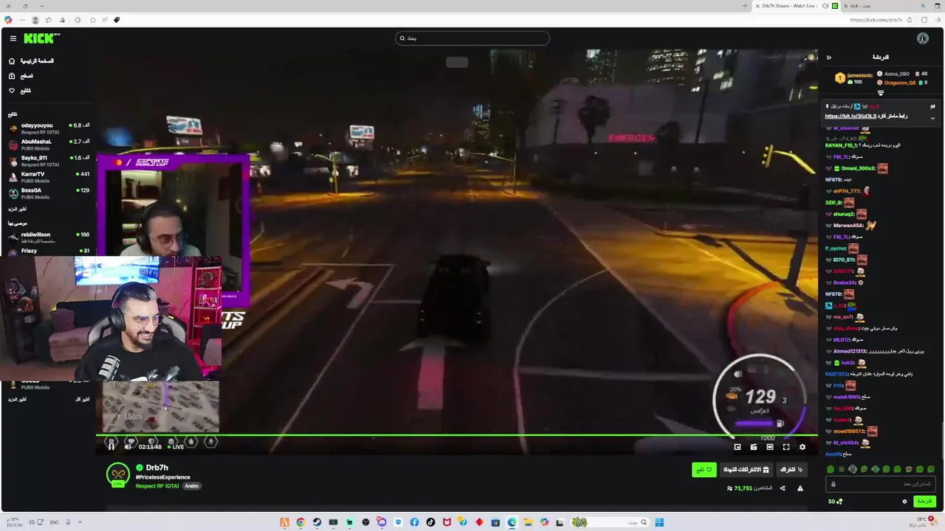Click the green Follow button
Viewport: 945px width, 531px height.
(x=704, y=470)
